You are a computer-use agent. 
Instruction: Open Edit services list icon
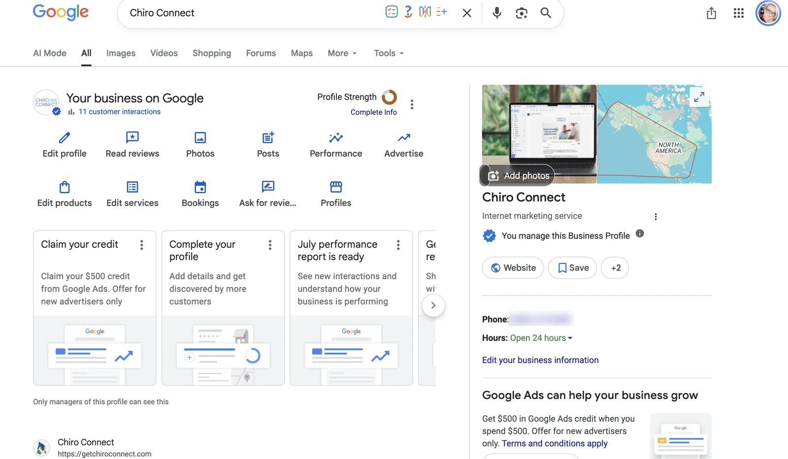click(132, 187)
